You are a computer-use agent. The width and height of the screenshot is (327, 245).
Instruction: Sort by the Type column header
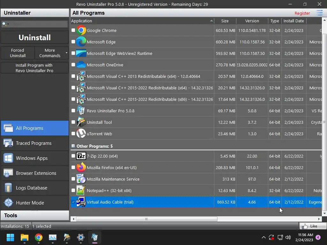click(275, 21)
